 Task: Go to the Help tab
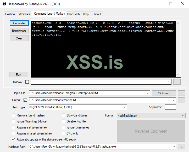[86, 14]
